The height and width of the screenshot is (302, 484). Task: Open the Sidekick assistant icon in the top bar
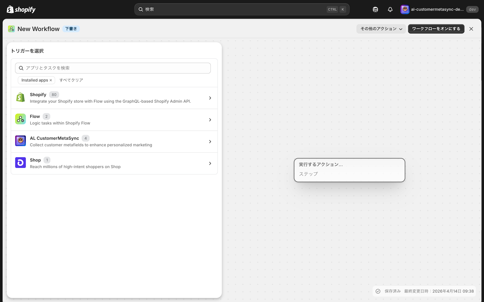375,9
